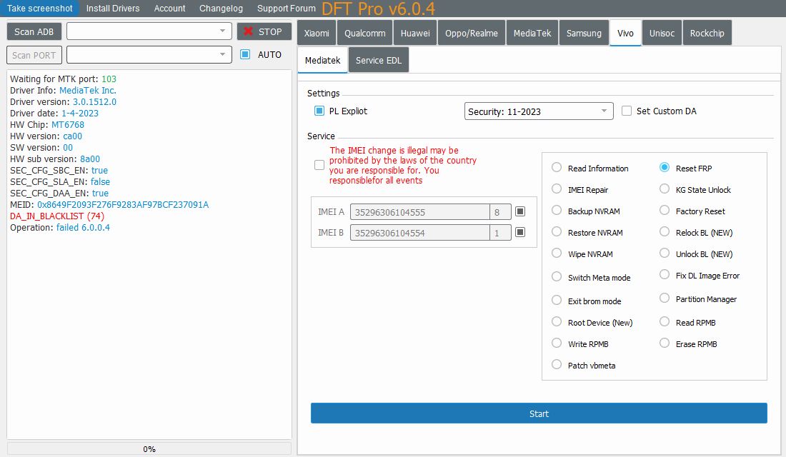
Task: Click the STOP button
Action: point(264,31)
